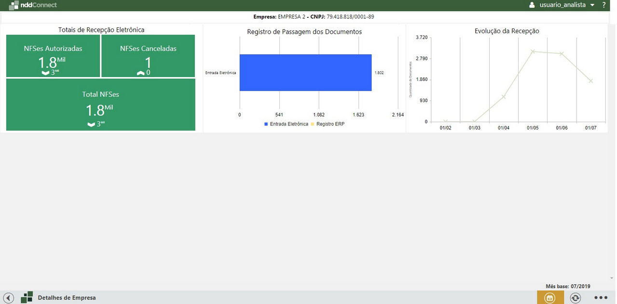Open the NFSes Canceladas tile
This screenshot has height=304, width=617.
148,56
